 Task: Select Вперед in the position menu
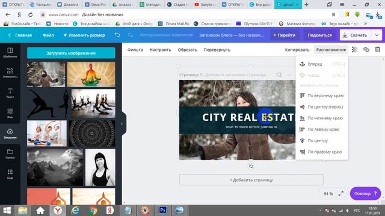pos(322,64)
